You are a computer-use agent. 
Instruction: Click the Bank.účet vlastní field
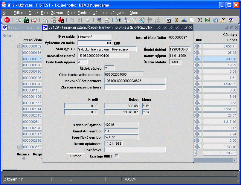(x=103, y=56)
